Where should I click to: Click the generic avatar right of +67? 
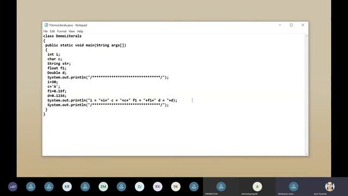[x=31, y=187]
